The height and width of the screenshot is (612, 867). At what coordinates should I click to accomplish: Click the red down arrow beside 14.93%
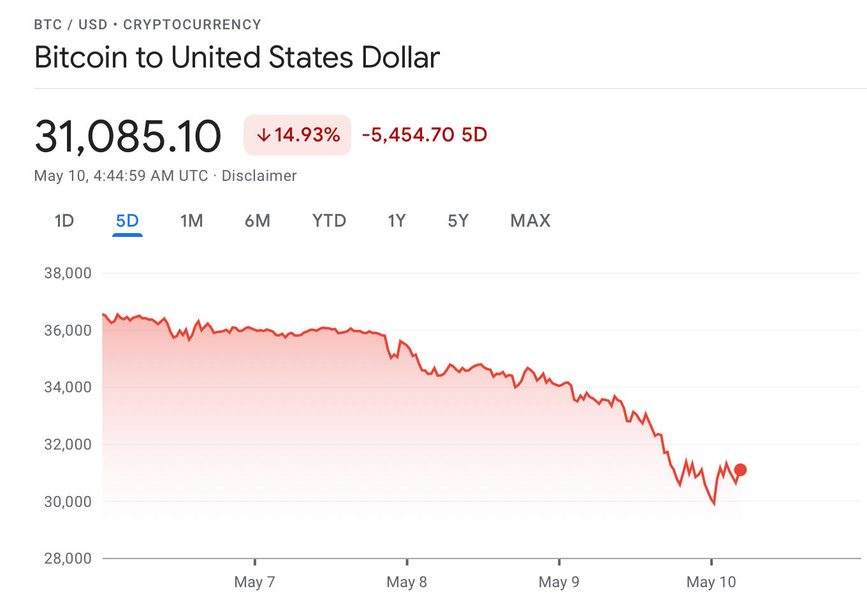(263, 135)
